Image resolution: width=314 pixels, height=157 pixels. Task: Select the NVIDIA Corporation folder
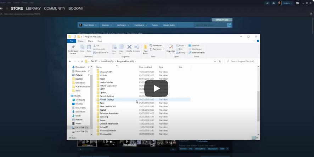[x=143, y=86]
